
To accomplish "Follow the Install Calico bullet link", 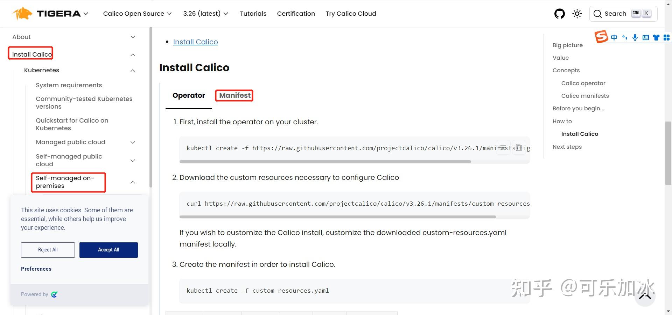I will (x=195, y=42).
